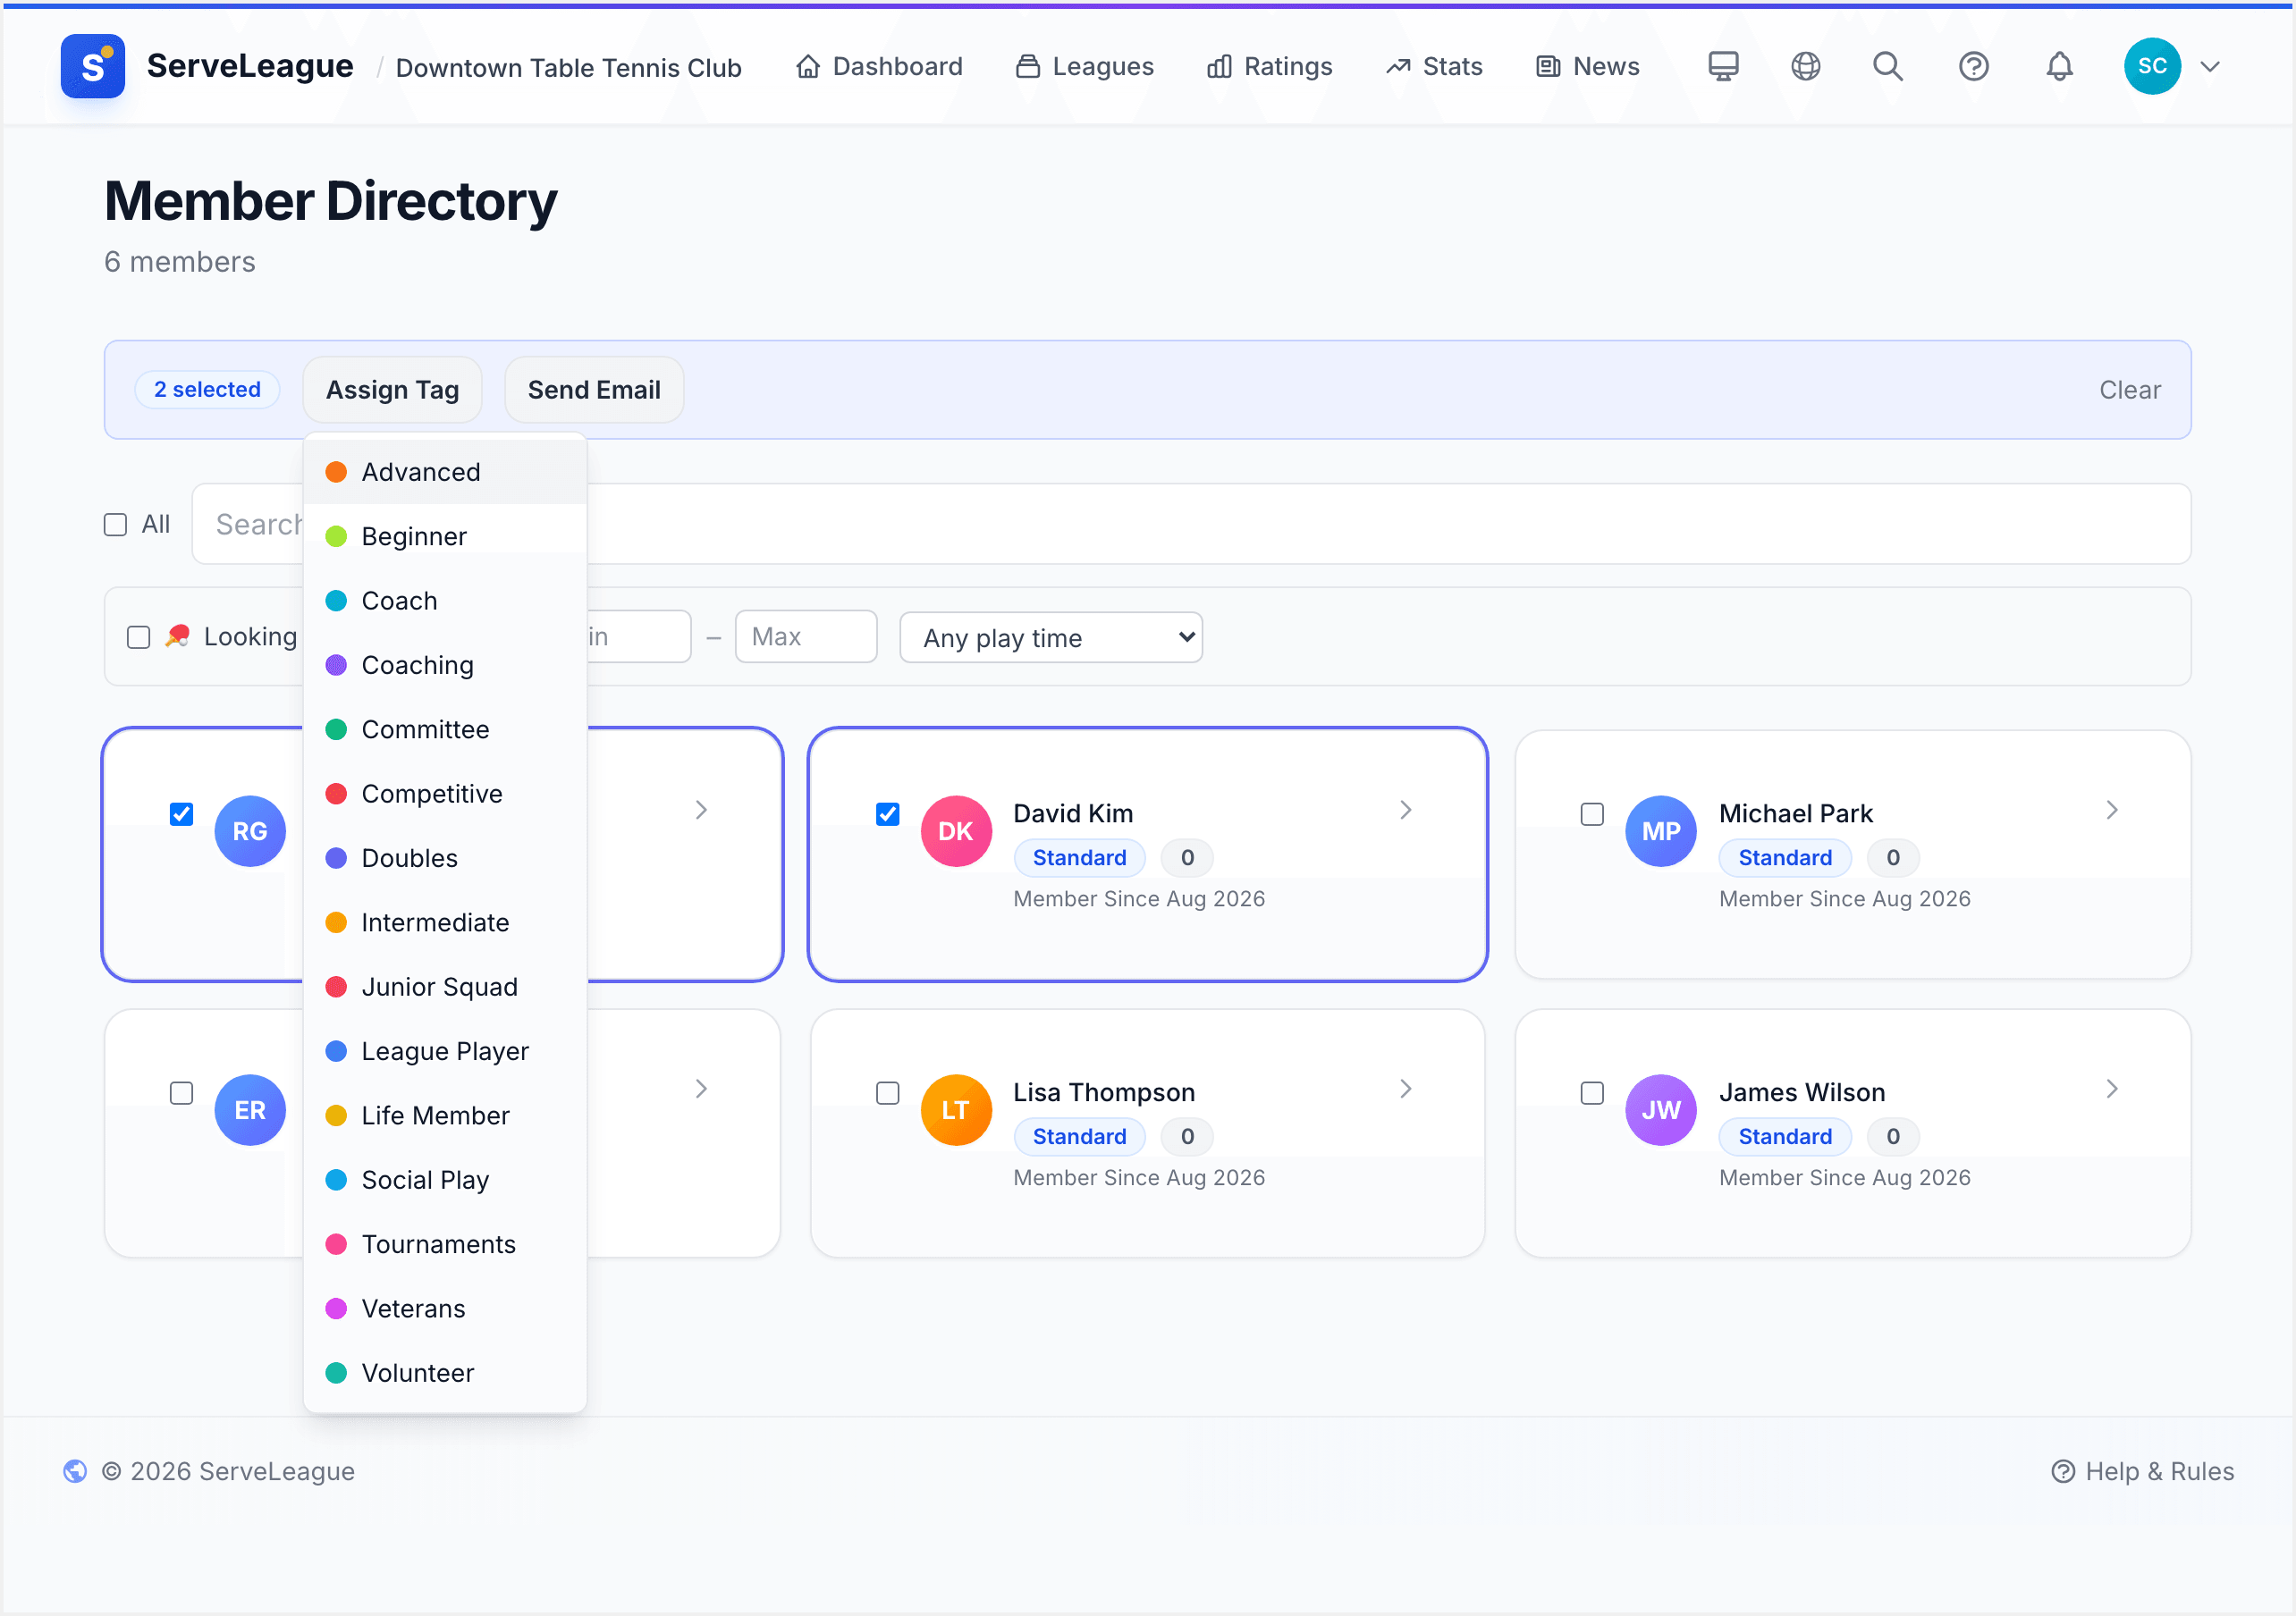Enable the Looking filter checkbox
This screenshot has width=2296, height=1616.
click(139, 637)
